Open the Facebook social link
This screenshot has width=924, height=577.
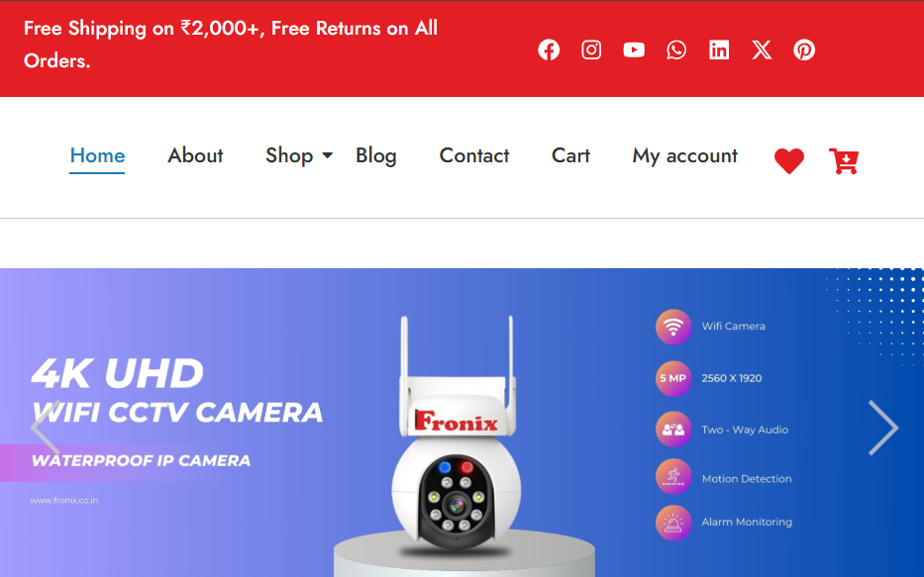[x=548, y=50]
